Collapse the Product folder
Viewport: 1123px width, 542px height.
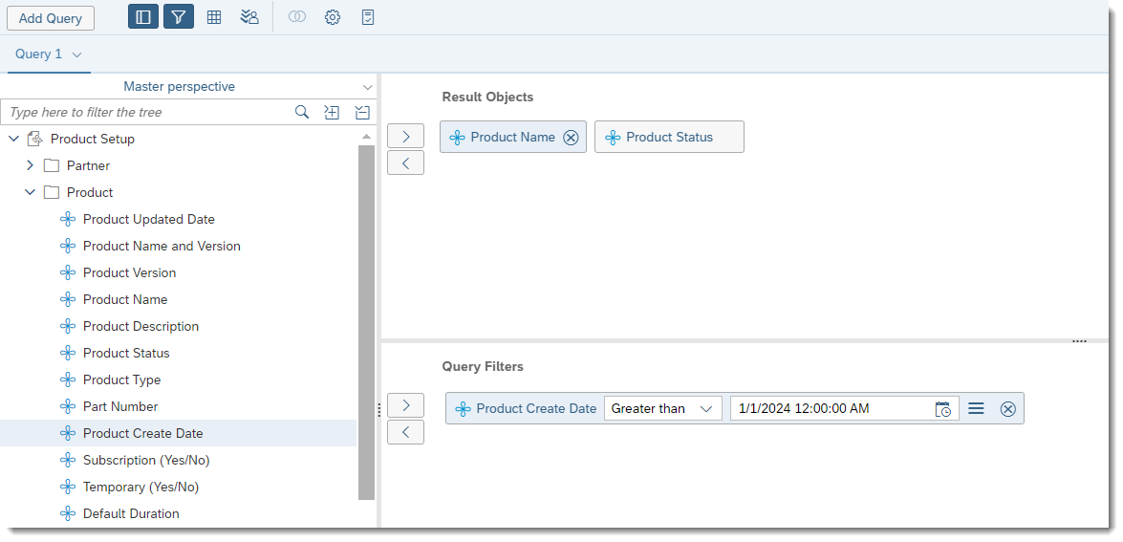point(30,193)
